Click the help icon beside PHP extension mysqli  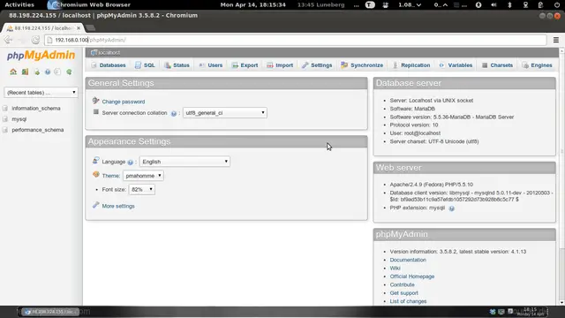click(451, 208)
